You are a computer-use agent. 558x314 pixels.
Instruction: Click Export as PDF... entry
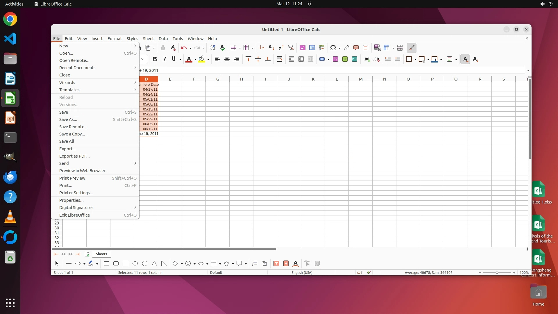(x=74, y=156)
